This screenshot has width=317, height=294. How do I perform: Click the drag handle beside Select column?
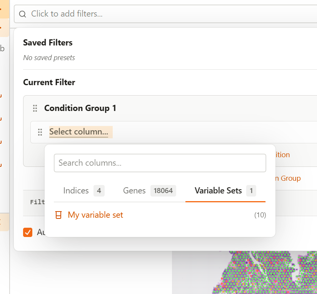40,132
